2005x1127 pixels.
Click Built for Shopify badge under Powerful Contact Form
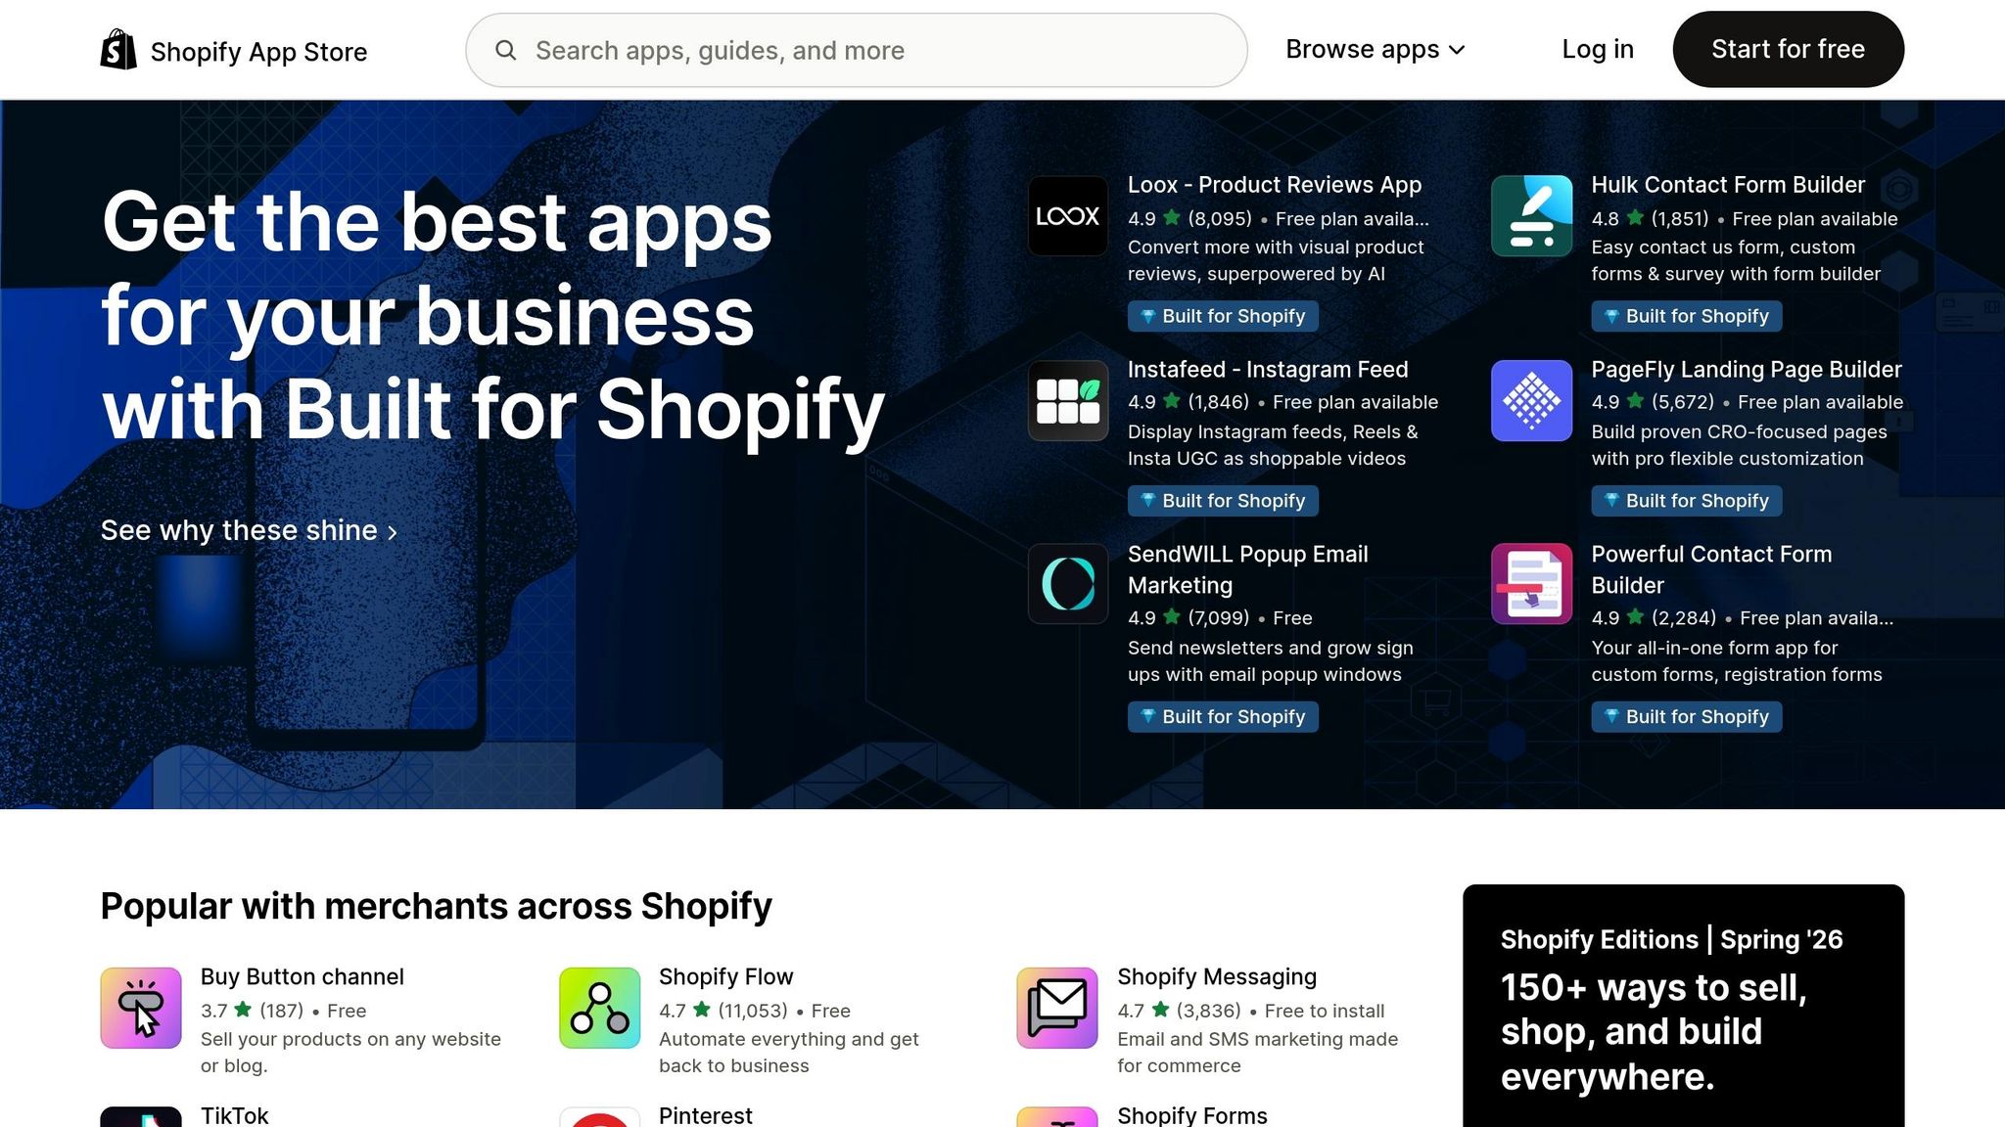coord(1687,717)
